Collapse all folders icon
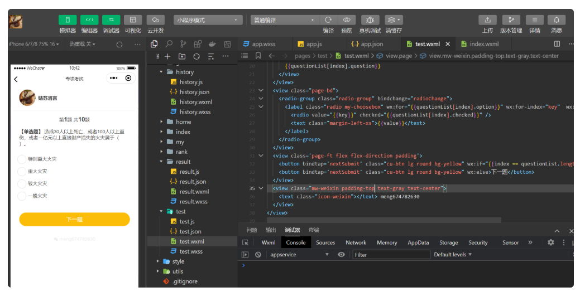Viewport: 580px width, 292px height. tap(211, 56)
